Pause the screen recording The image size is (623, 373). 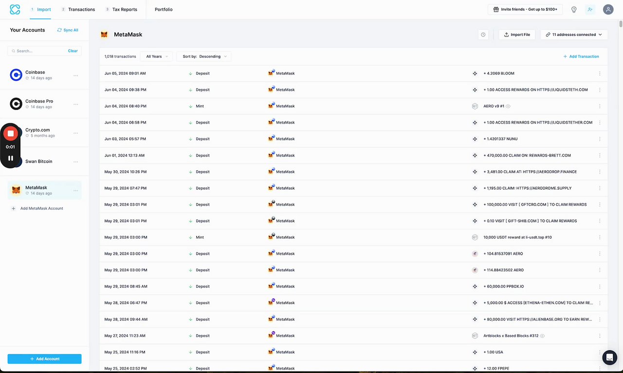coord(11,158)
